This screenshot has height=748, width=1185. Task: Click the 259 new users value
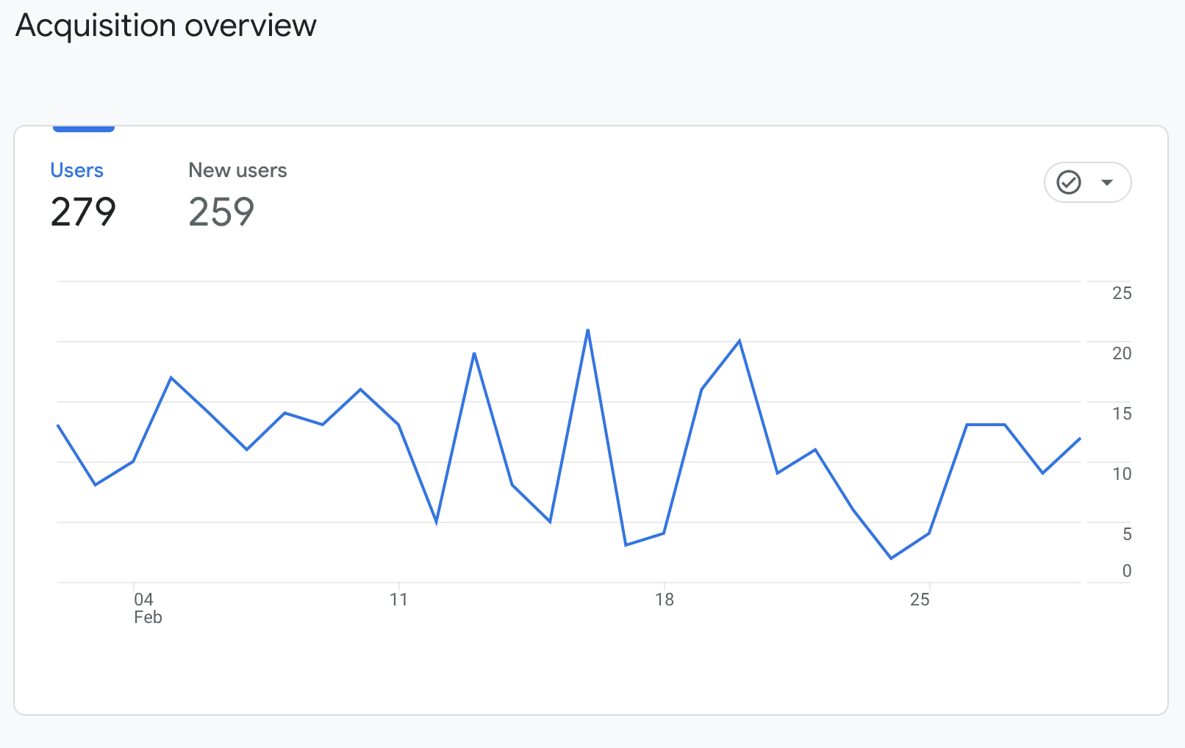[x=221, y=212]
